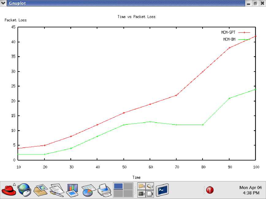Open the presentation app with bar chart icon
Screen dimensions: 266x199
(72, 190)
